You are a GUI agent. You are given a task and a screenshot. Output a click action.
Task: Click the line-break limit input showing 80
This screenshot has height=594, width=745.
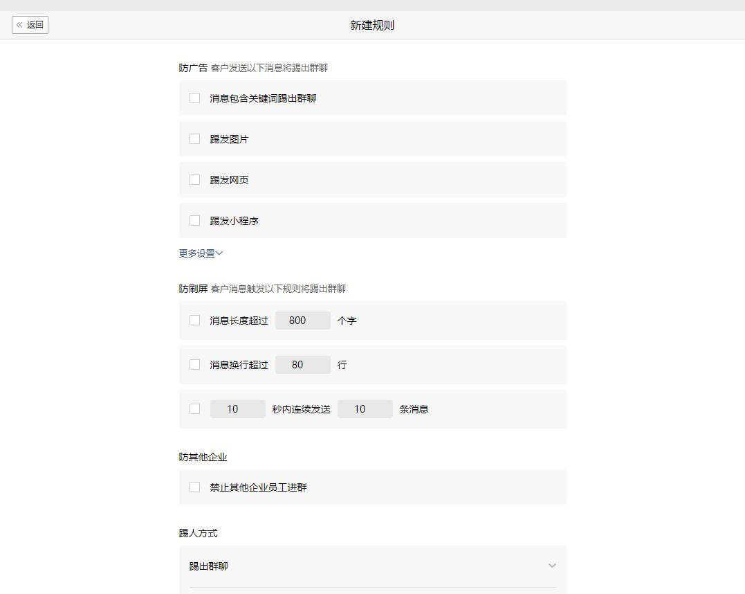tap(302, 364)
